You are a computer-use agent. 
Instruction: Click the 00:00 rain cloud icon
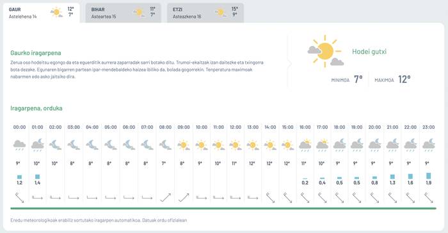(x=19, y=145)
